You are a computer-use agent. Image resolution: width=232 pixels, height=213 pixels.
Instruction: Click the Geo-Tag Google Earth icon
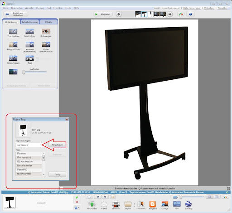tap(188, 204)
